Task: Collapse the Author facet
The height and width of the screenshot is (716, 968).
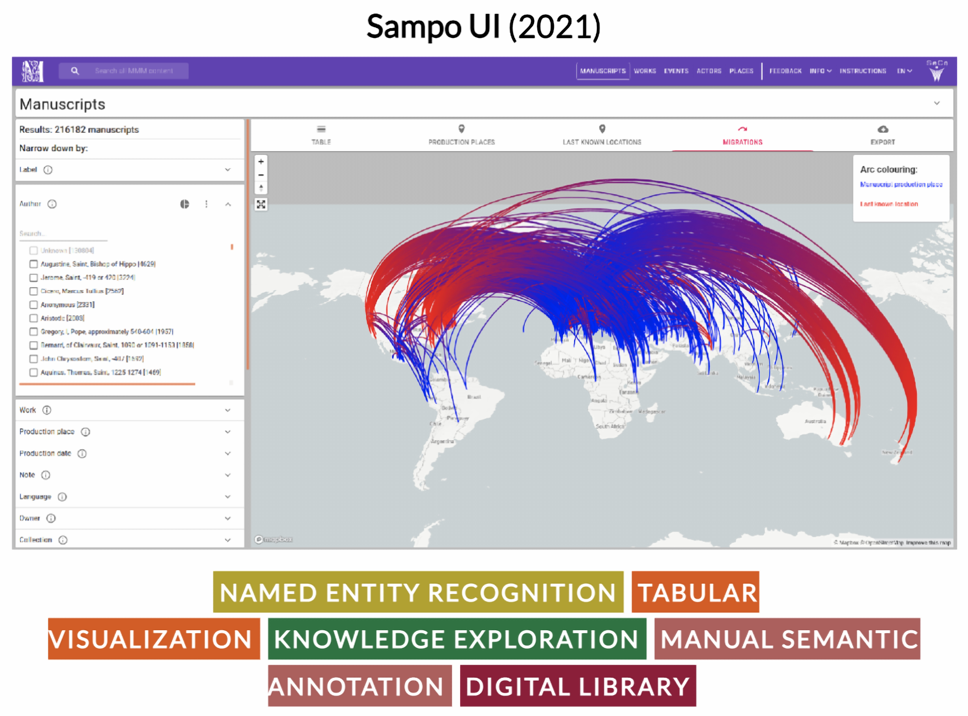Action: [x=228, y=204]
